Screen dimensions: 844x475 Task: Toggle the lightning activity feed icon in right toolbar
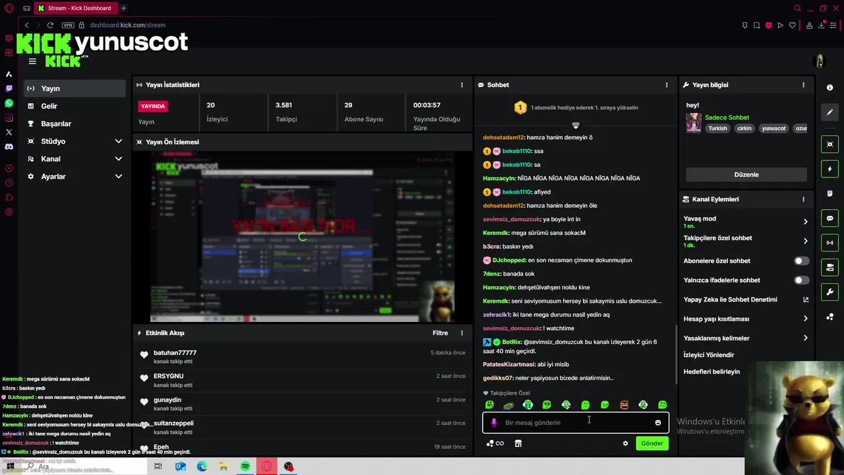tap(829, 170)
